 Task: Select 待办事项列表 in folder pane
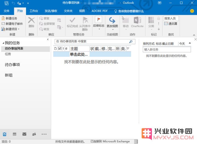click(x=25, y=49)
